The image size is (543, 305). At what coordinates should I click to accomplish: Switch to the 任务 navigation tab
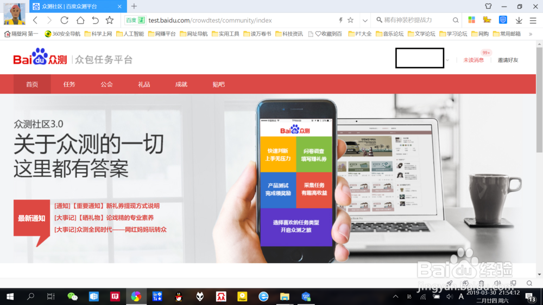70,85
